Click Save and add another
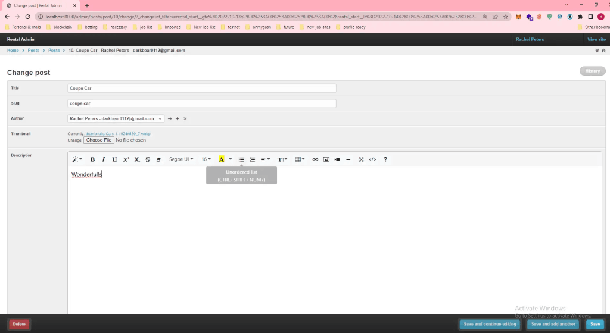This screenshot has width=610, height=333. tap(553, 324)
